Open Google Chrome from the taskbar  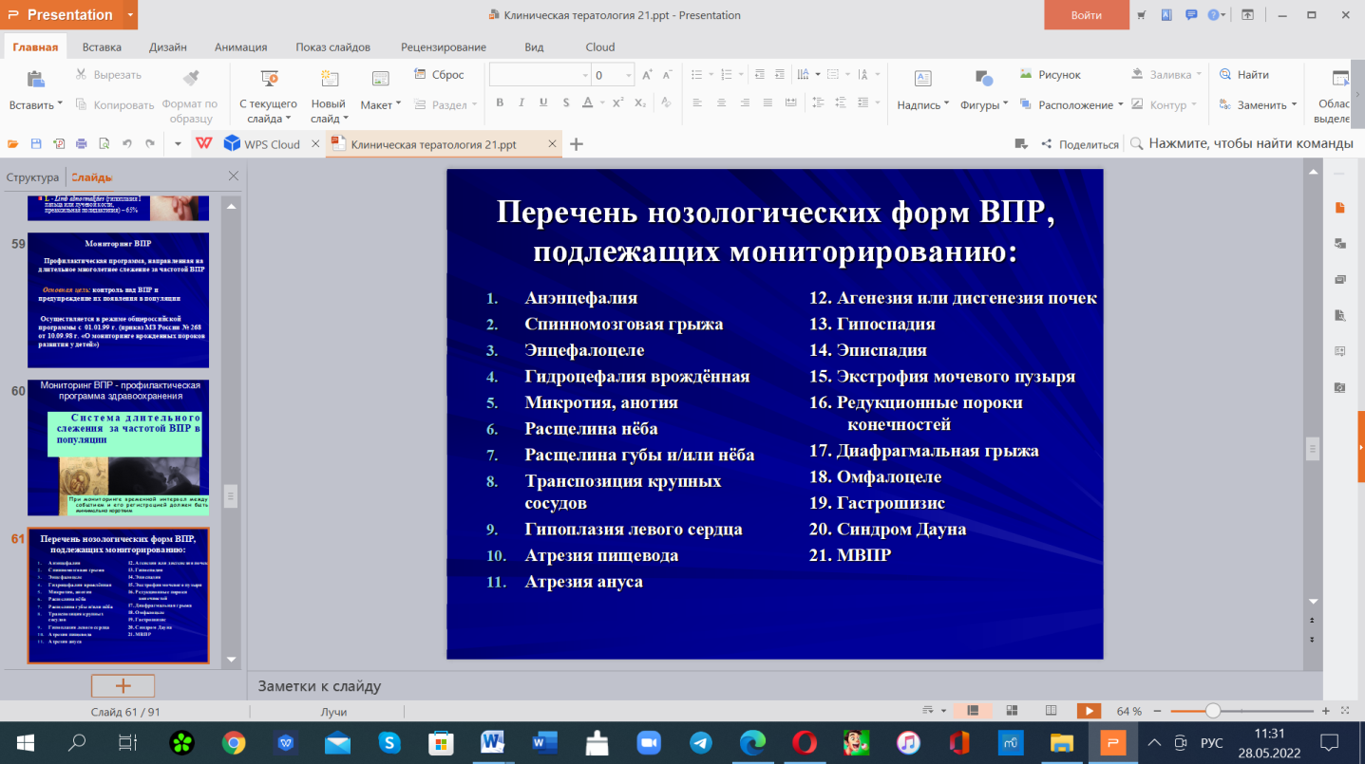point(234,742)
